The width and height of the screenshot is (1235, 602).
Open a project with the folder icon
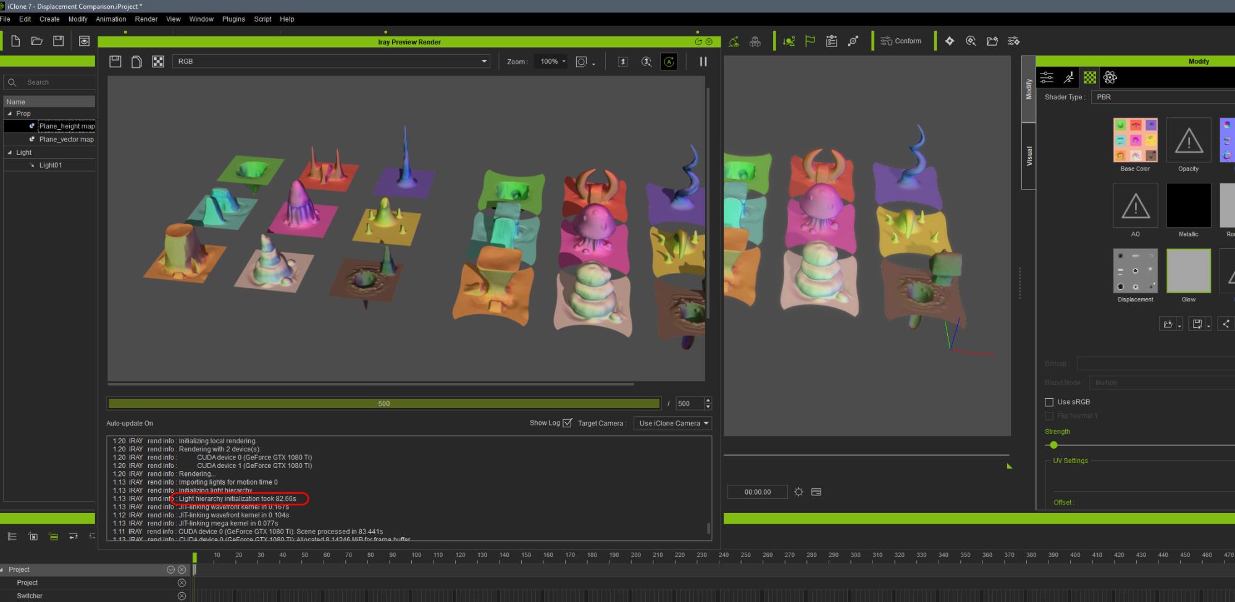coord(37,41)
